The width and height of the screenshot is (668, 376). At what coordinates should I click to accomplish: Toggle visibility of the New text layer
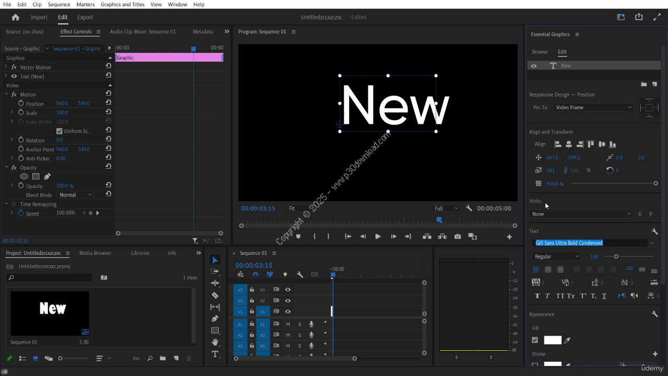coord(534,66)
